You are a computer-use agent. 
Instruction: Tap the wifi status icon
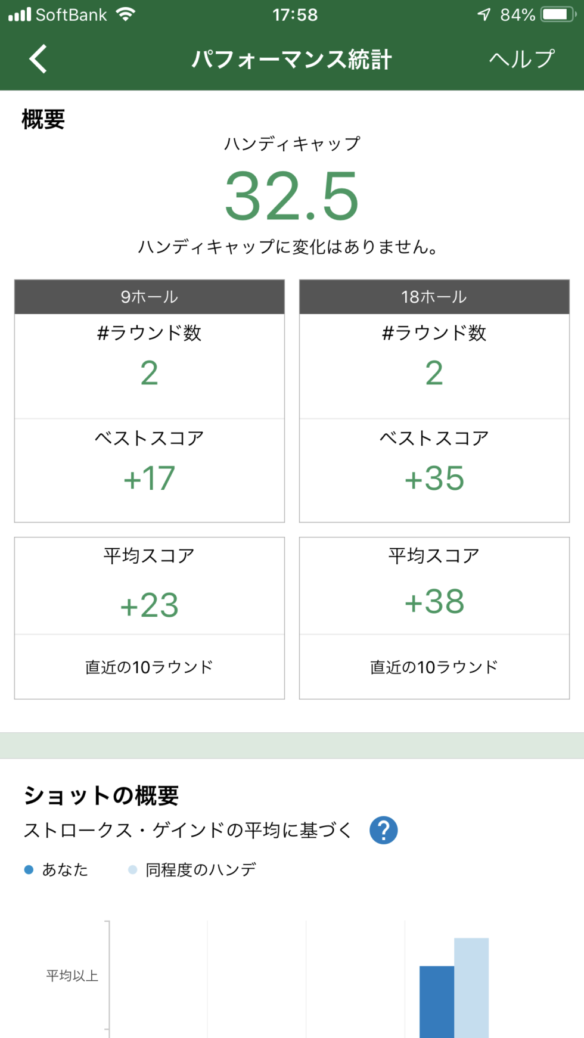[x=126, y=14]
